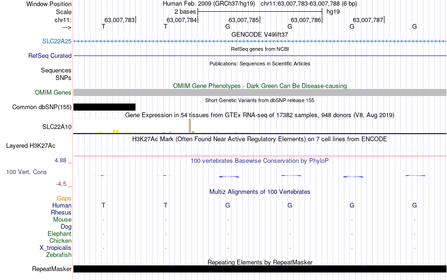The image size is (447, 280).
Task: Click the SLC22A10 GTEx expression label
Action: coord(57,127)
